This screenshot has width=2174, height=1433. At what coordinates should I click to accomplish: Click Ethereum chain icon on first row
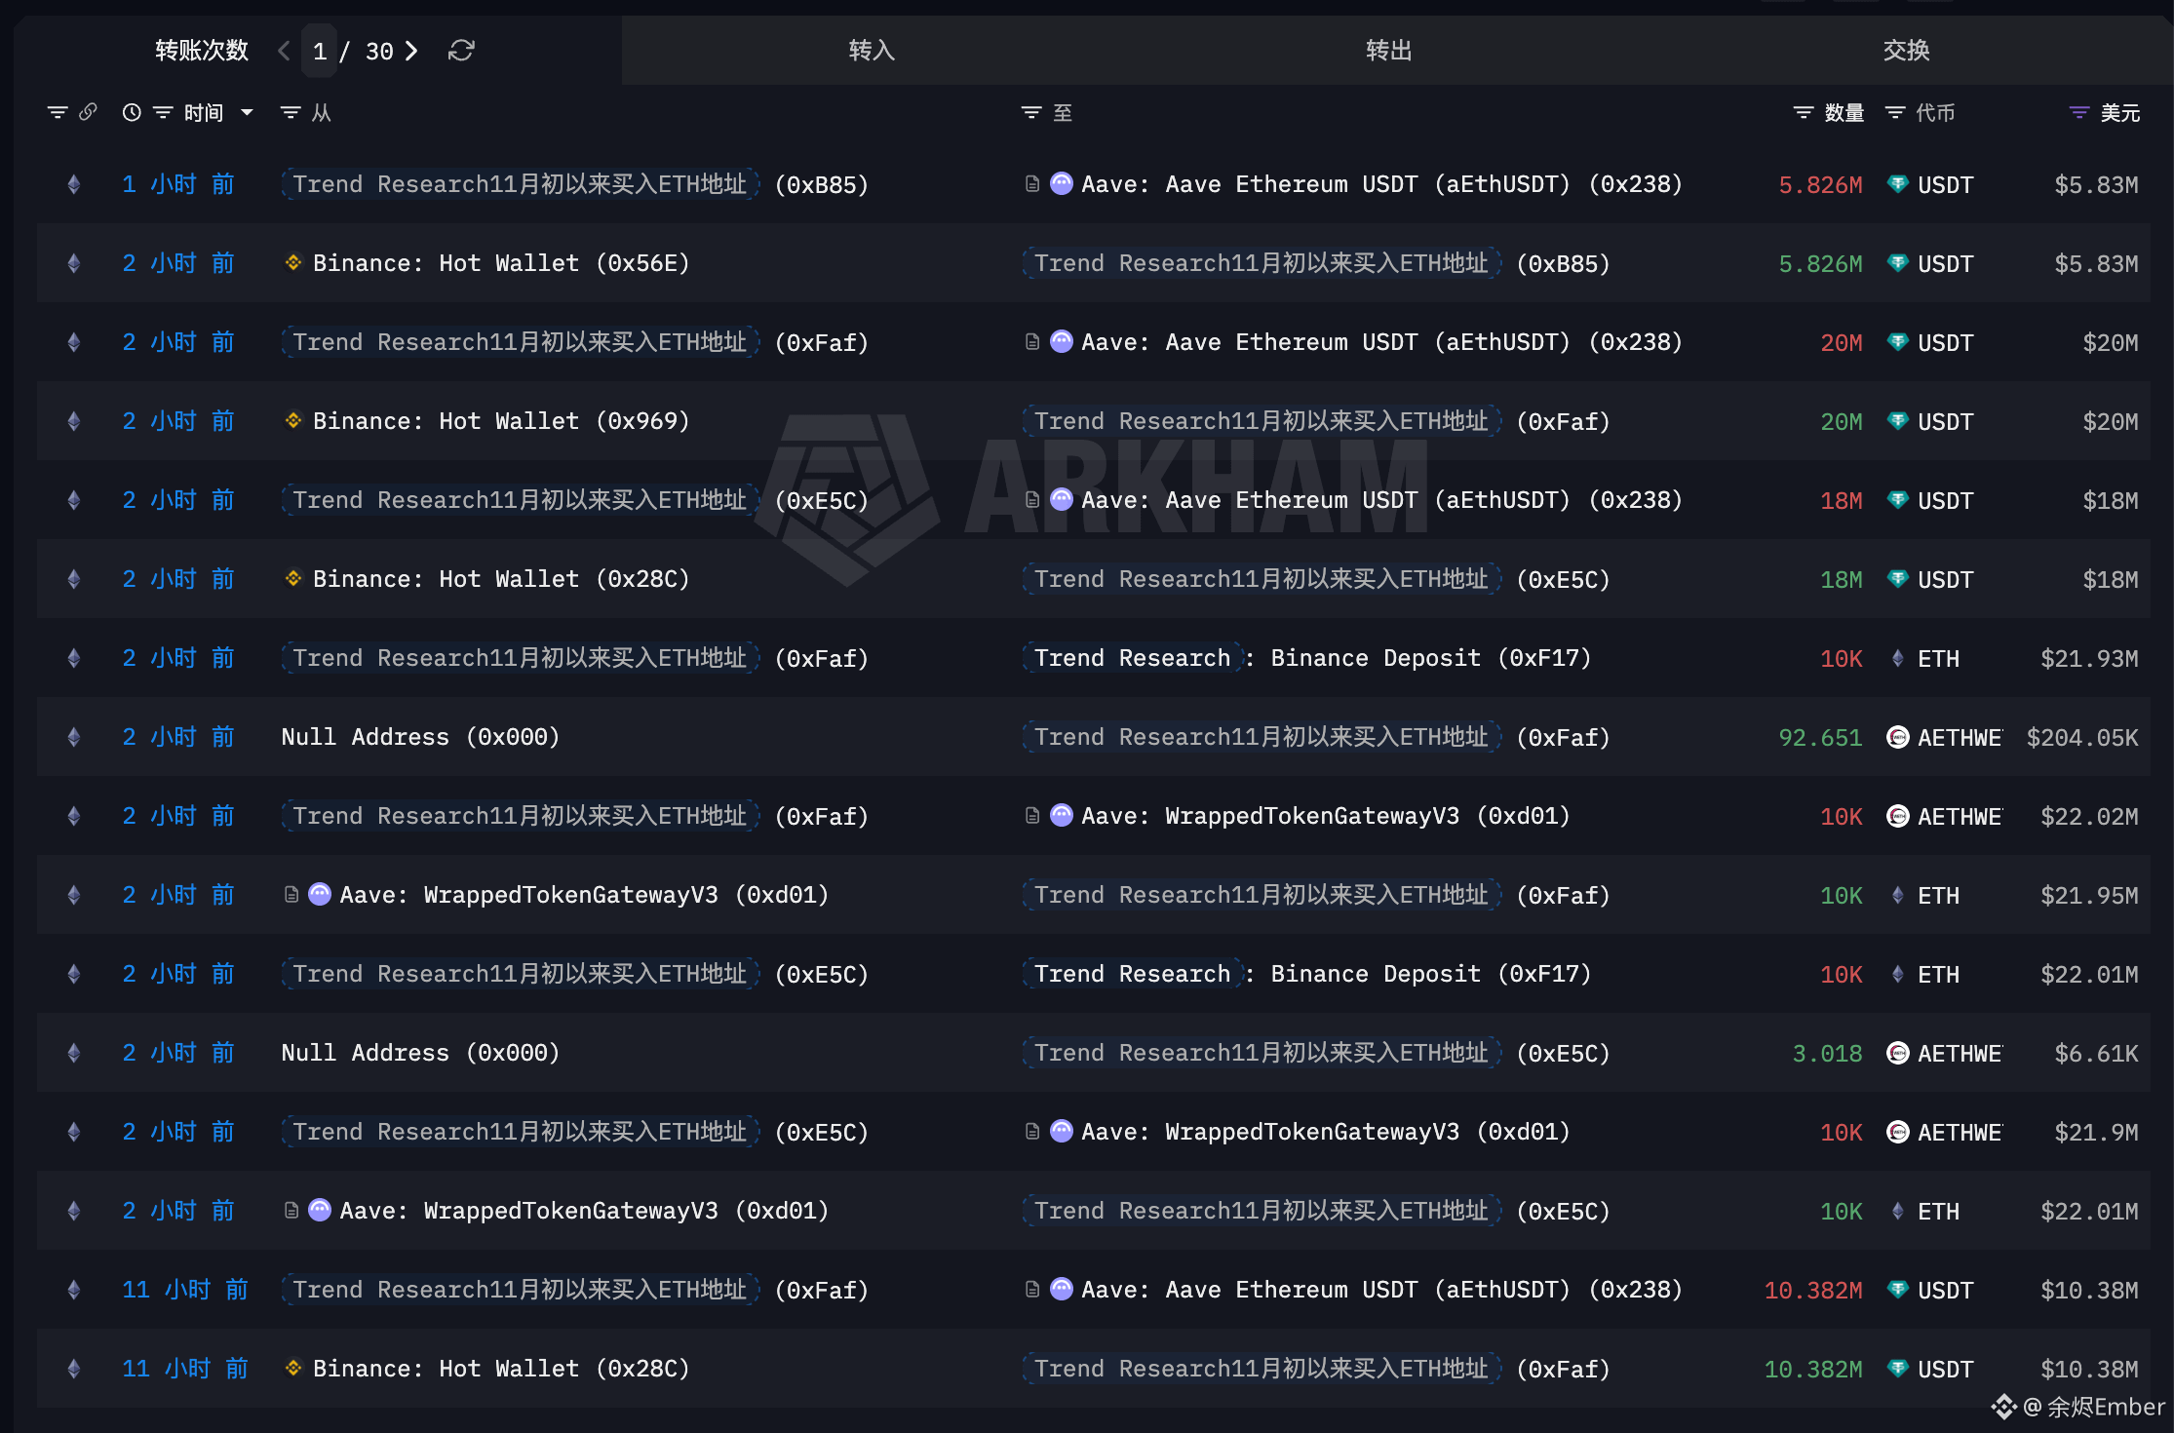tap(74, 184)
